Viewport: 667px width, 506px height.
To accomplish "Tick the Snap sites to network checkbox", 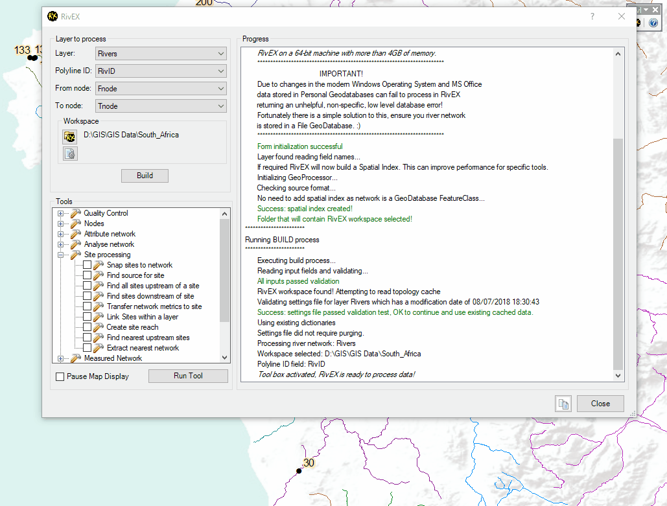I will coord(88,265).
